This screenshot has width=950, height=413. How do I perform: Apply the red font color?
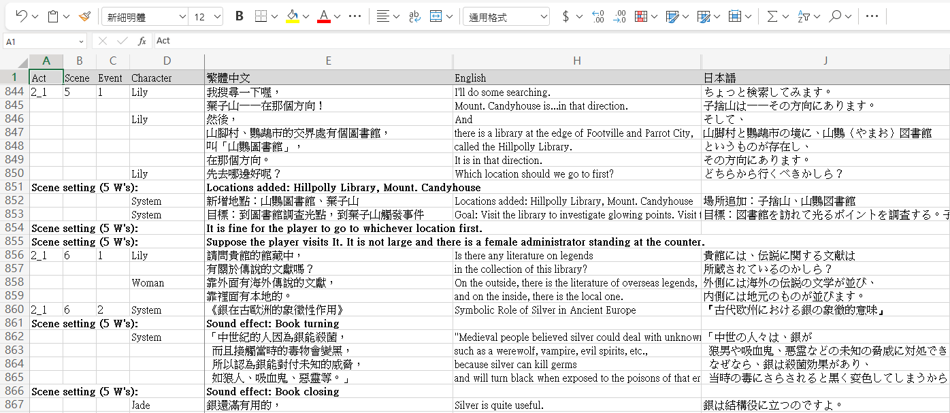coord(324,16)
